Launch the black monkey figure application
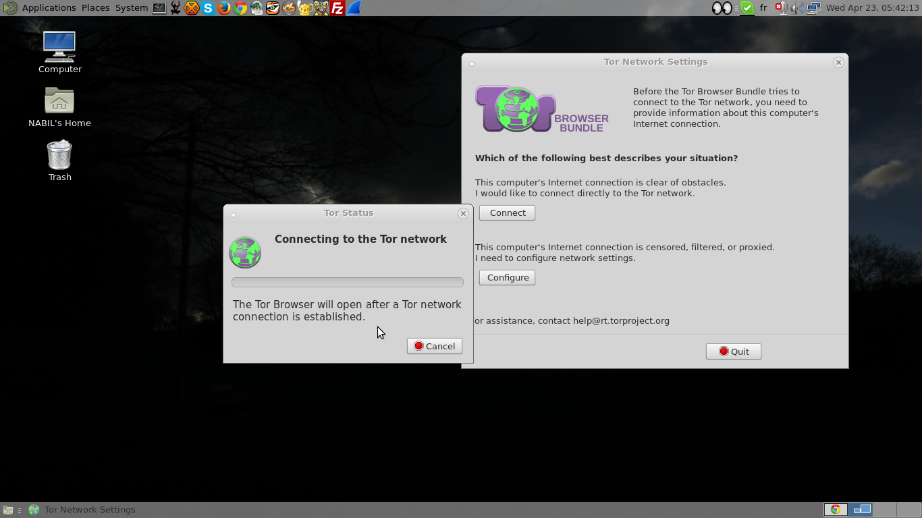 click(175, 8)
